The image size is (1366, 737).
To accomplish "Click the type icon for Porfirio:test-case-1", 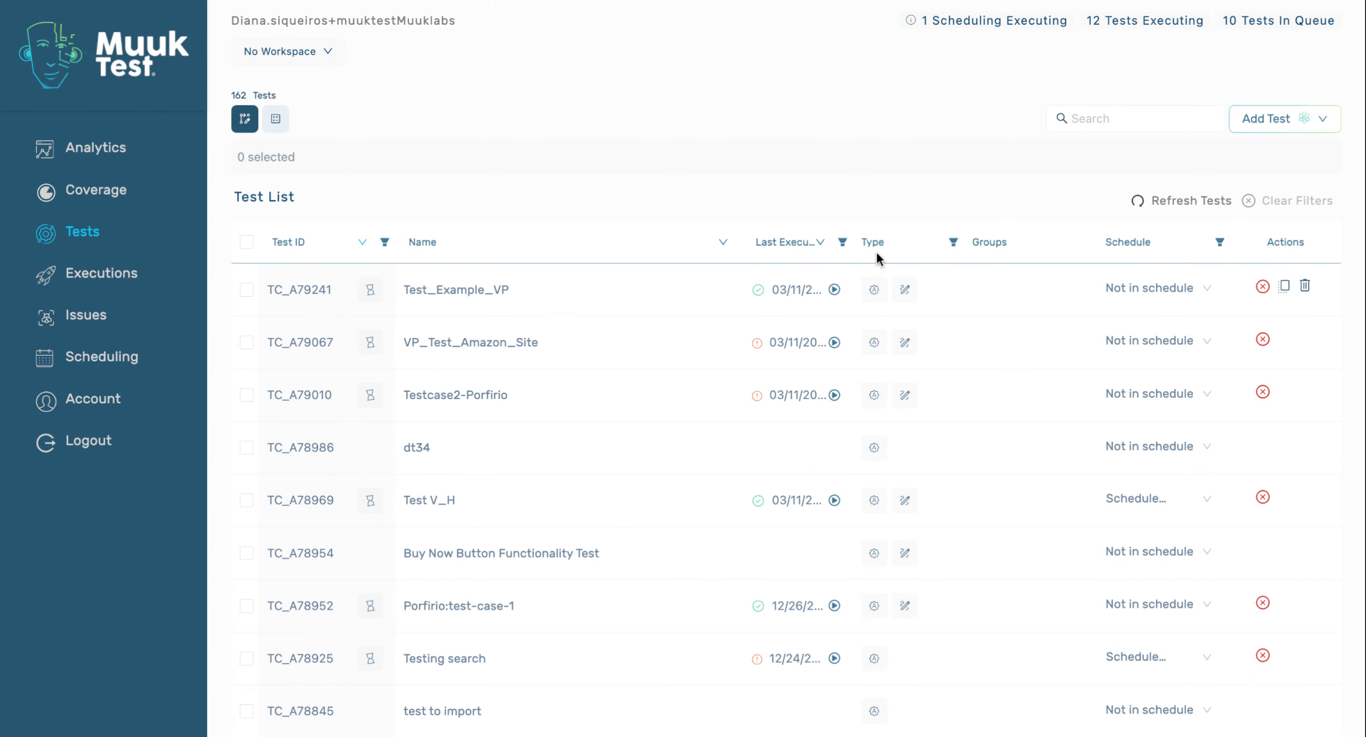I will [x=874, y=605].
